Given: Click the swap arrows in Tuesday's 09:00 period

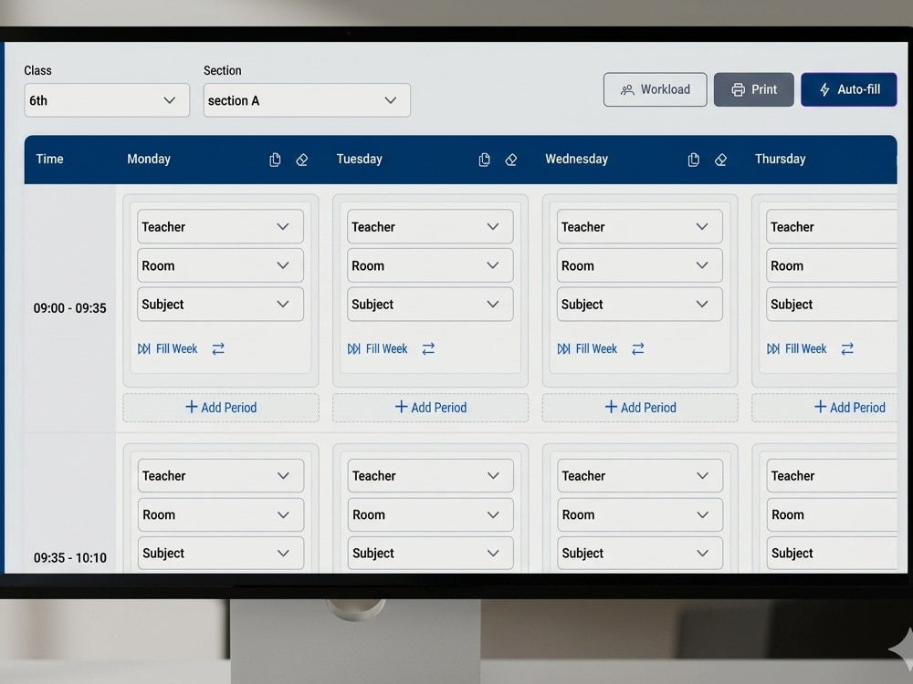Looking at the screenshot, I should pos(428,348).
